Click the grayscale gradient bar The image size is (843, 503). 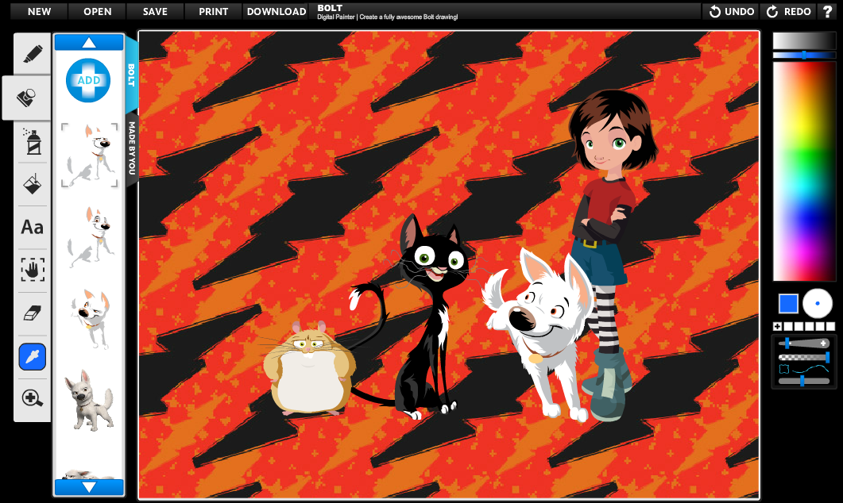(x=804, y=40)
